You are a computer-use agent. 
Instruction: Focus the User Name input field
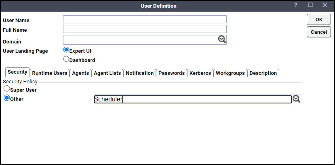[x=145, y=19]
